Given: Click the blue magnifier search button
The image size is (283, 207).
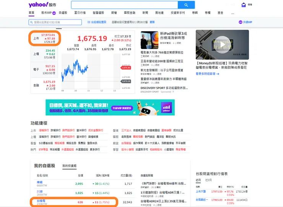Looking at the screenshot, I should pos(186,5).
